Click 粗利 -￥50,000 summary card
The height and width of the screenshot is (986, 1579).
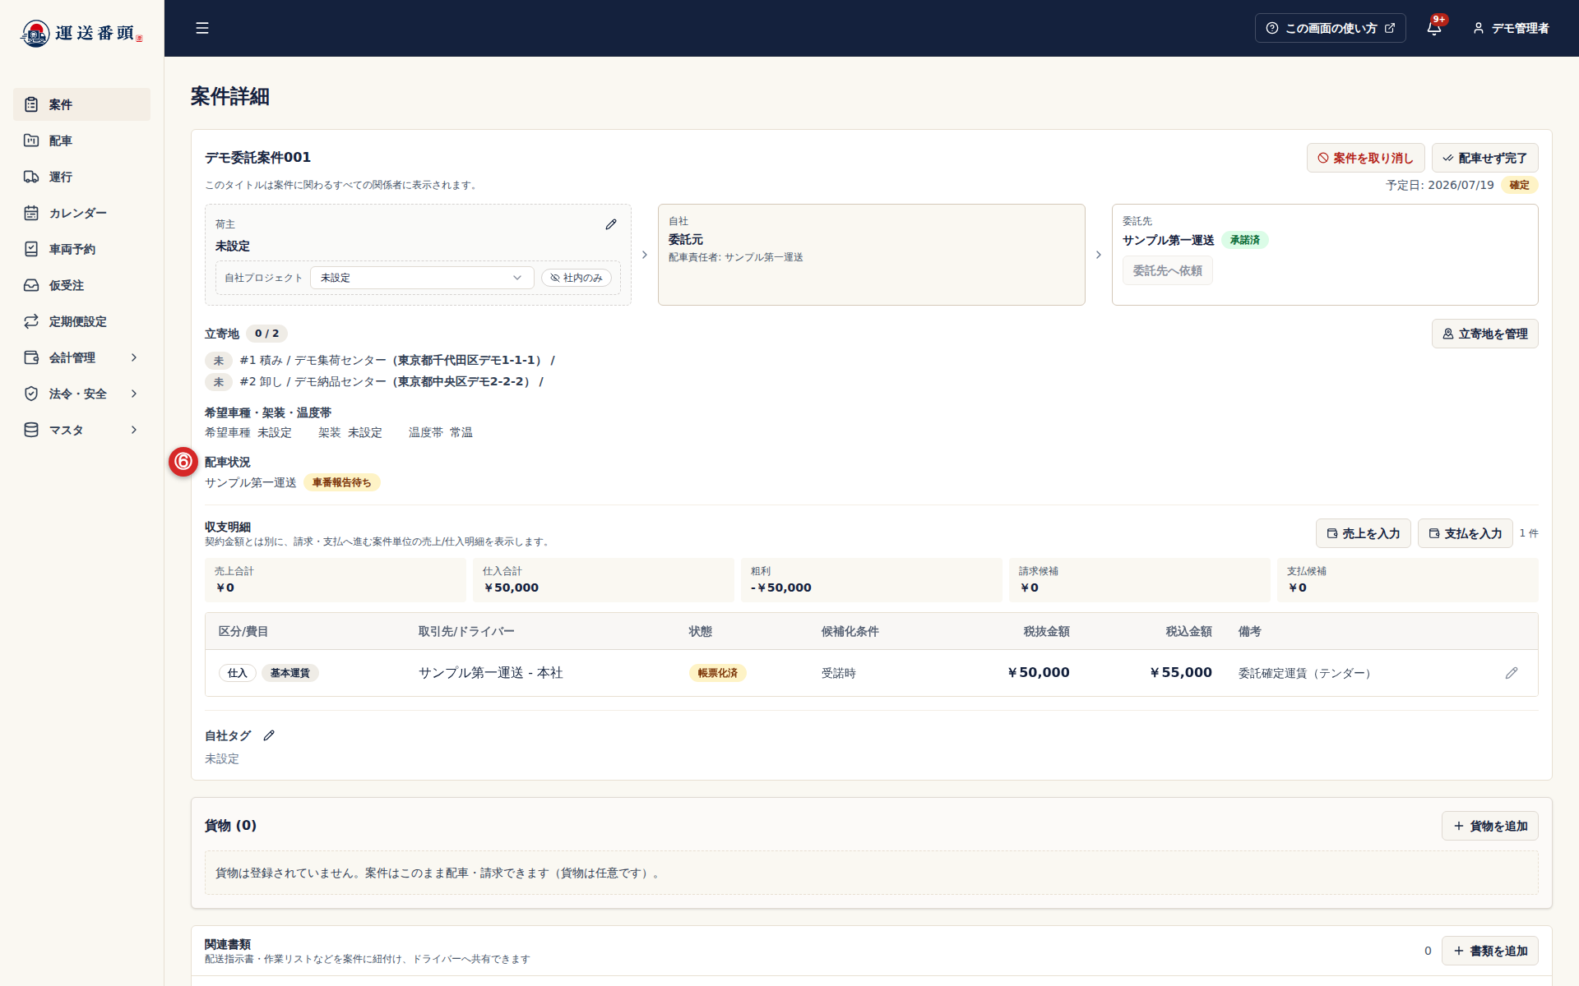871,579
